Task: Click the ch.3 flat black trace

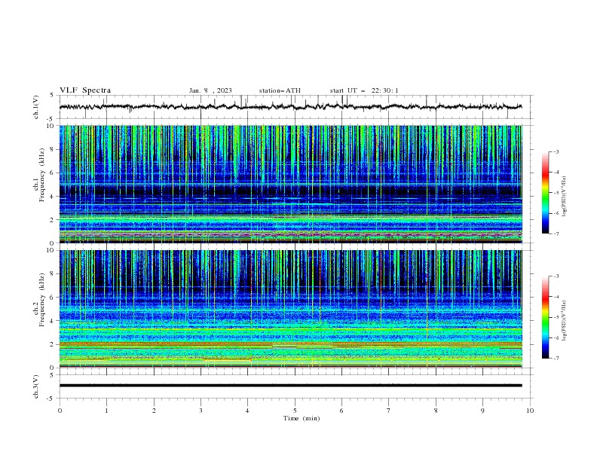Action: (290, 386)
